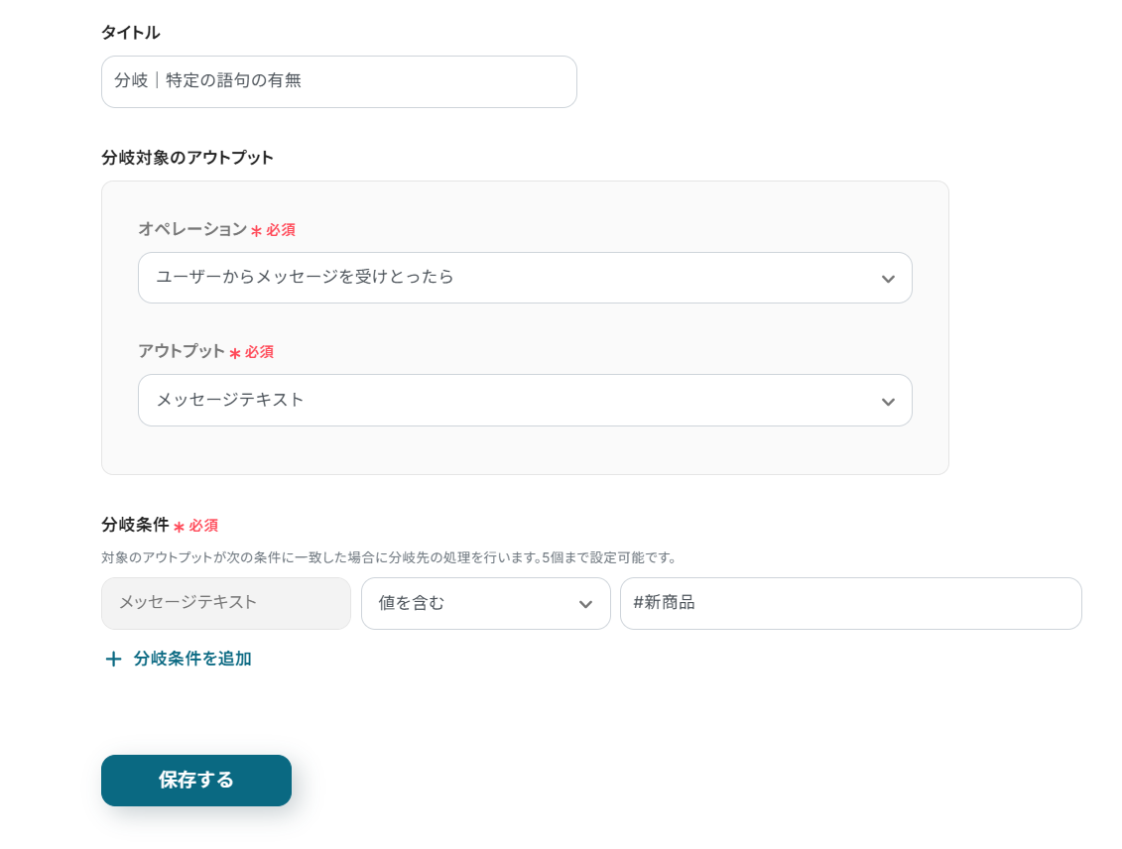
Task: Click the chevron arrow on the アウトプット dropdown
Action: pyautogui.click(x=888, y=402)
